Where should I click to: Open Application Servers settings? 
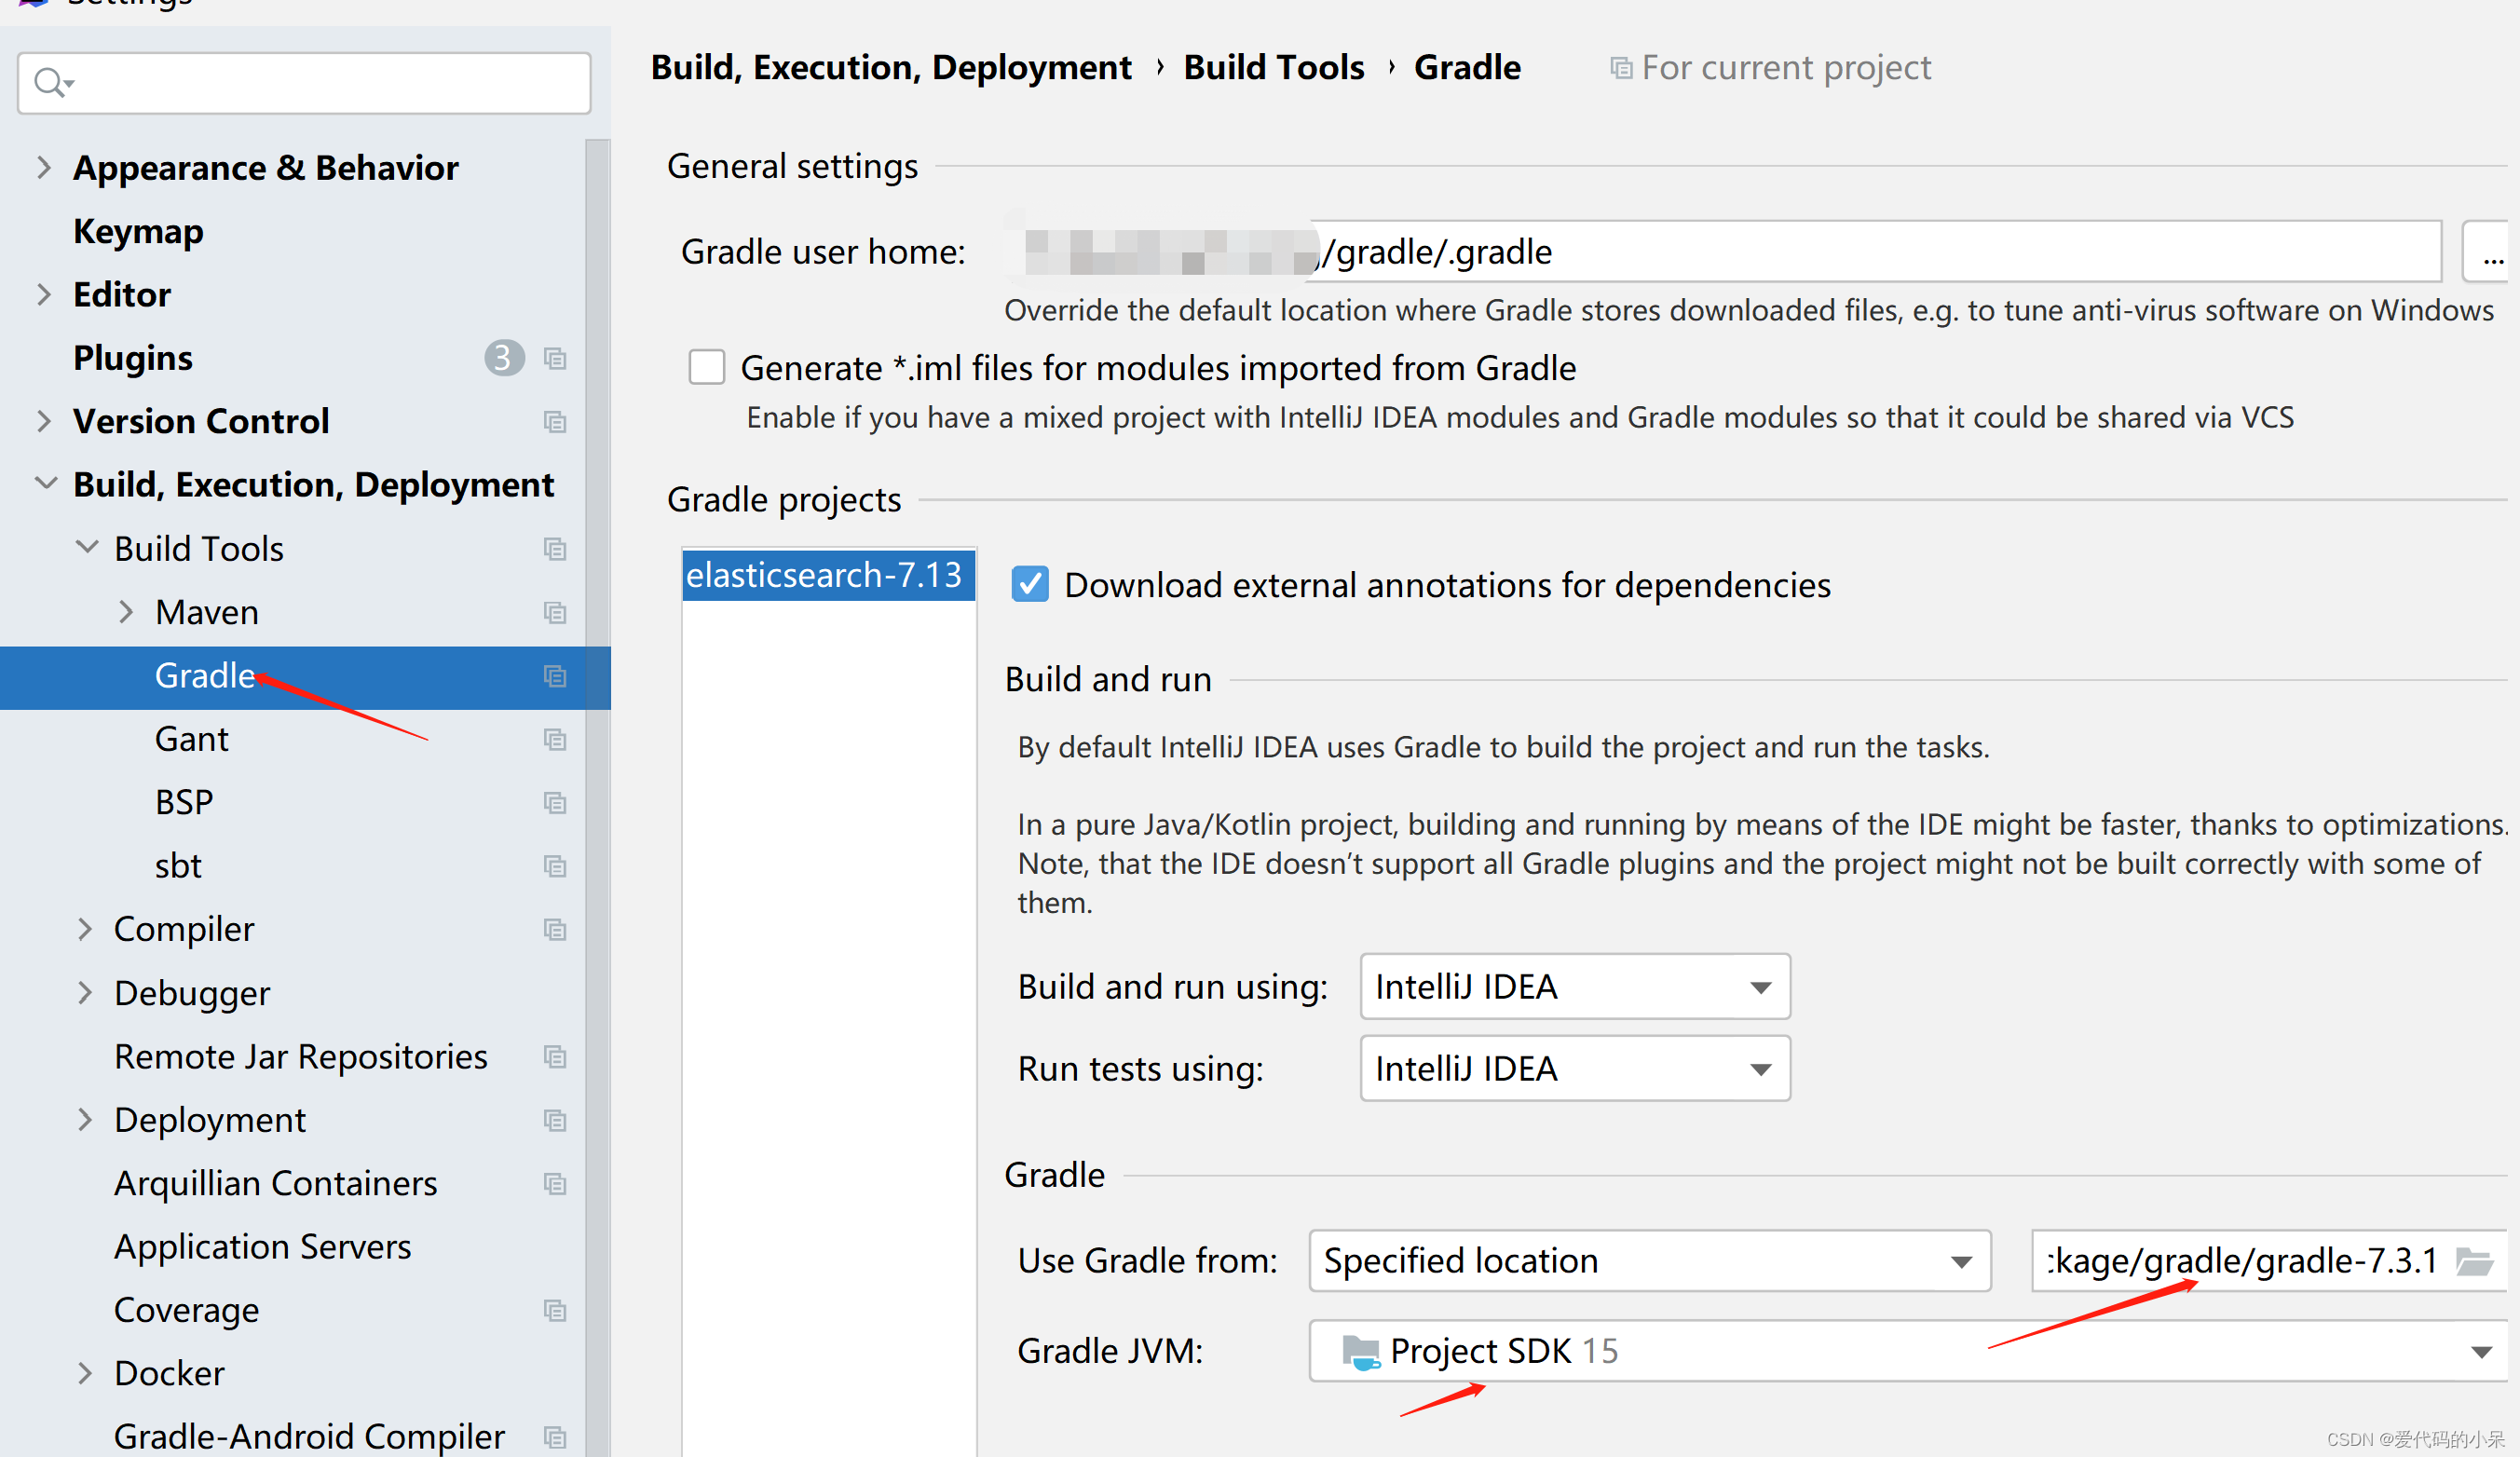click(x=263, y=1247)
